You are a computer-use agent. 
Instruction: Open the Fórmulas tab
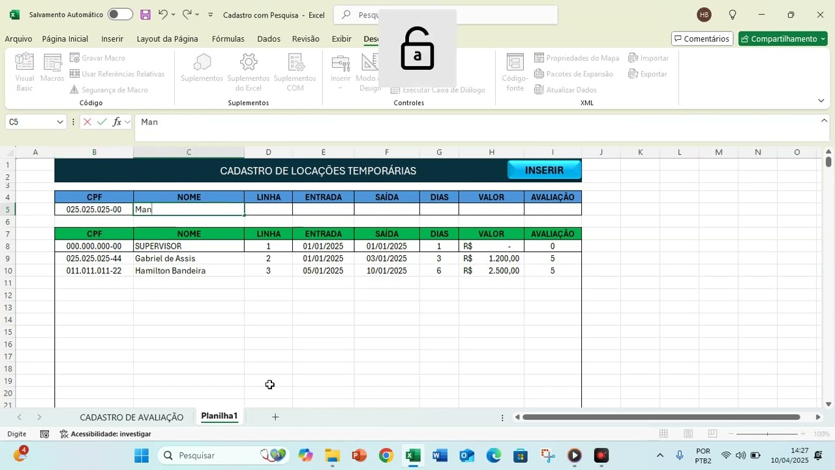coord(228,39)
